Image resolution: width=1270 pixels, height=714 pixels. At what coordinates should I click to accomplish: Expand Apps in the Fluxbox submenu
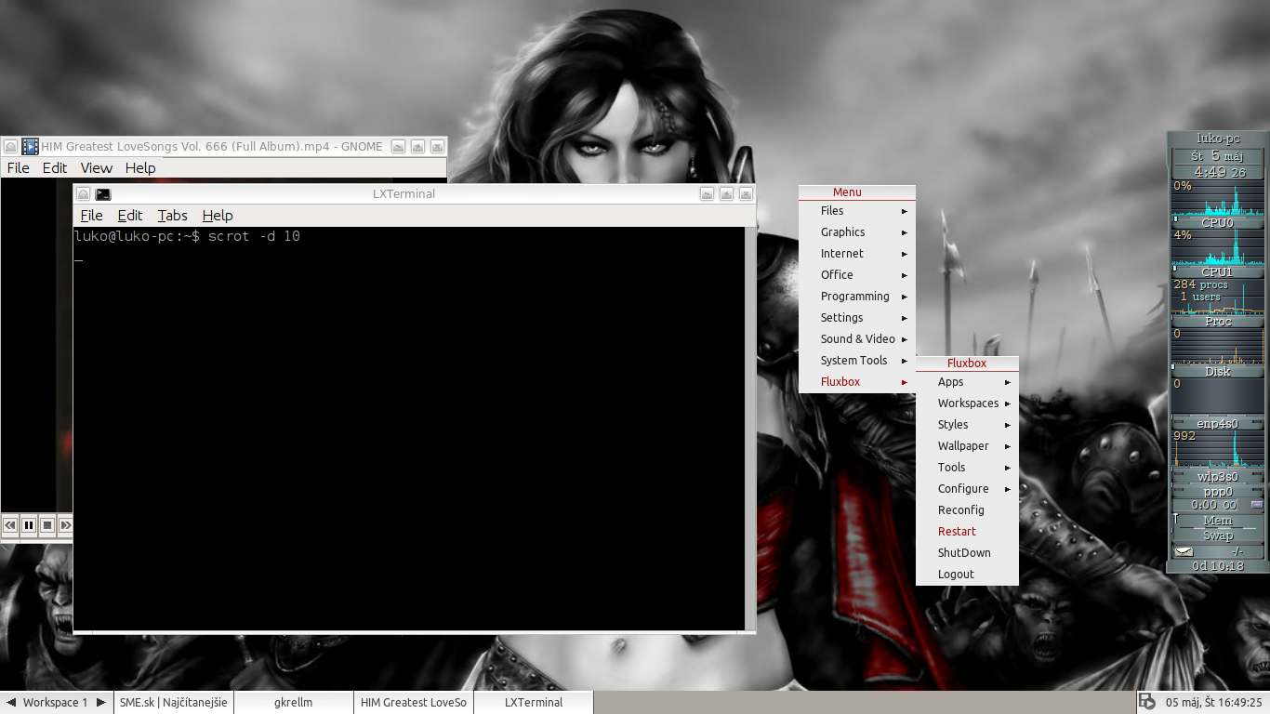967,382
